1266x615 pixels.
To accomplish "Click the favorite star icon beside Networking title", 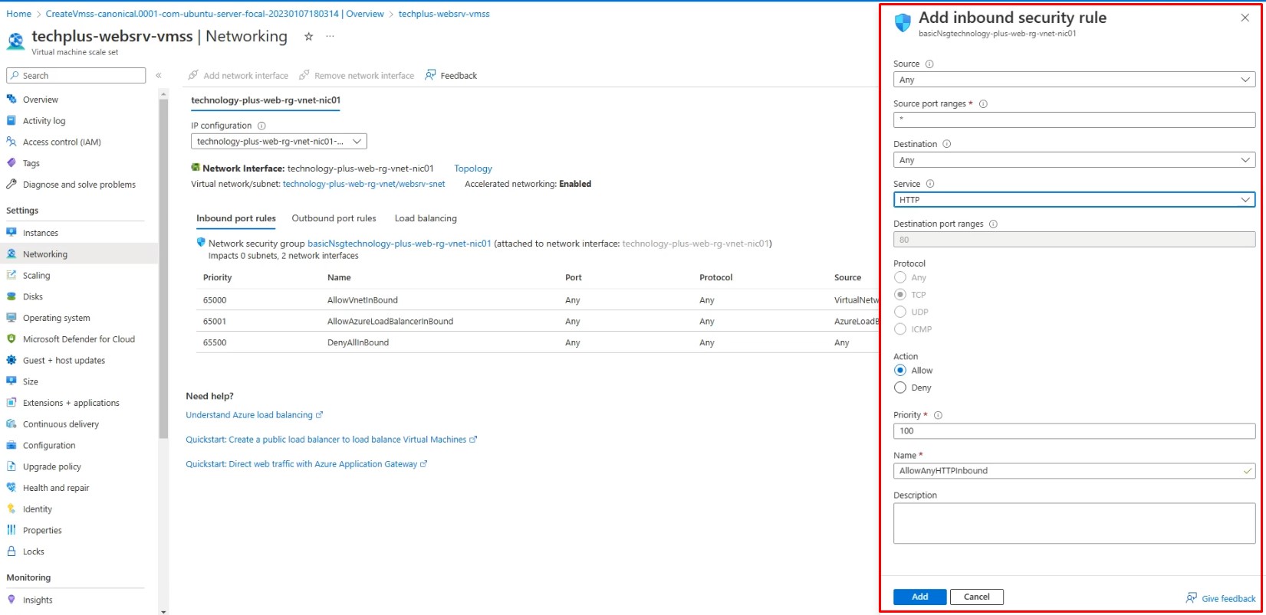I will click(x=308, y=37).
